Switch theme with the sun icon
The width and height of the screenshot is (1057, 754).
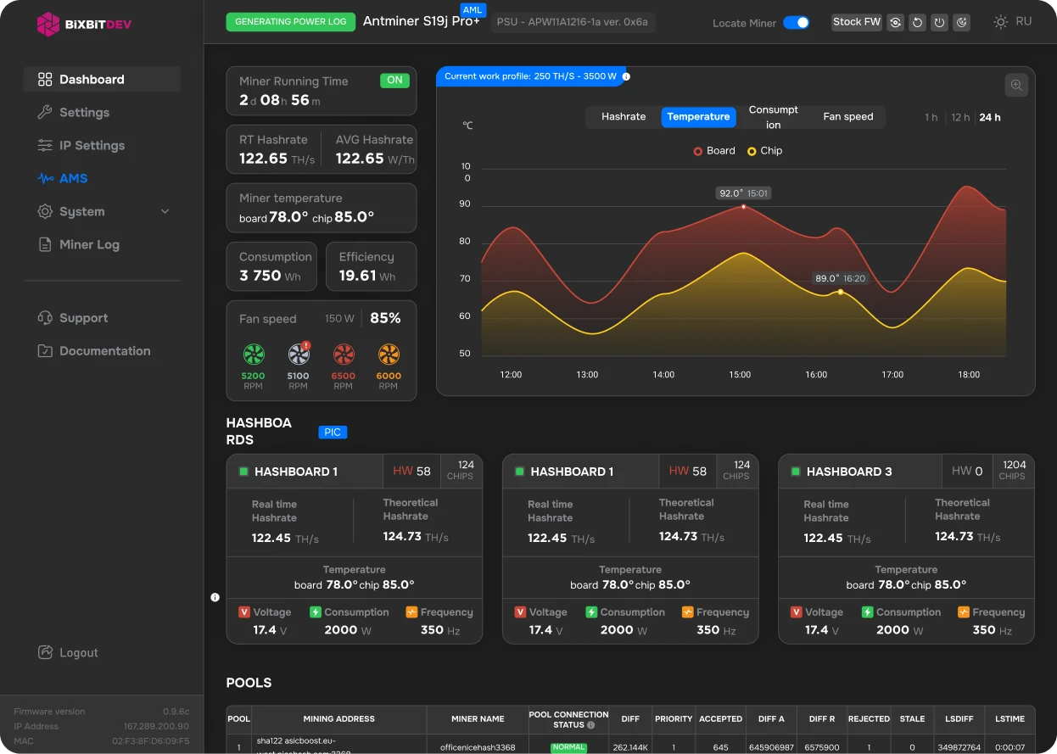click(1001, 22)
